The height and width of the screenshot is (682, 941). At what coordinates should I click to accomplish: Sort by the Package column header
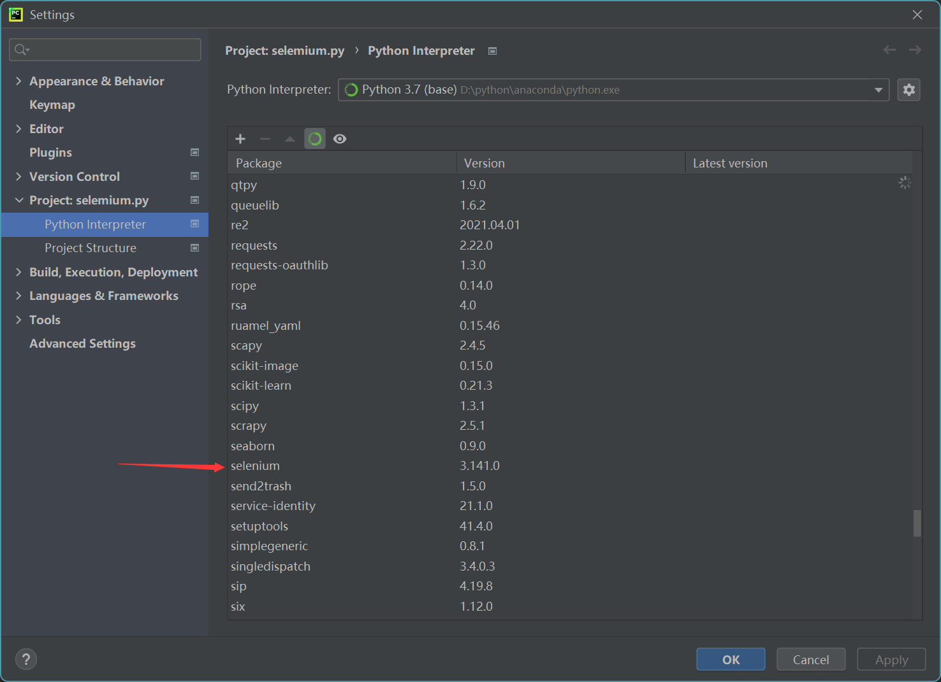pyautogui.click(x=342, y=163)
